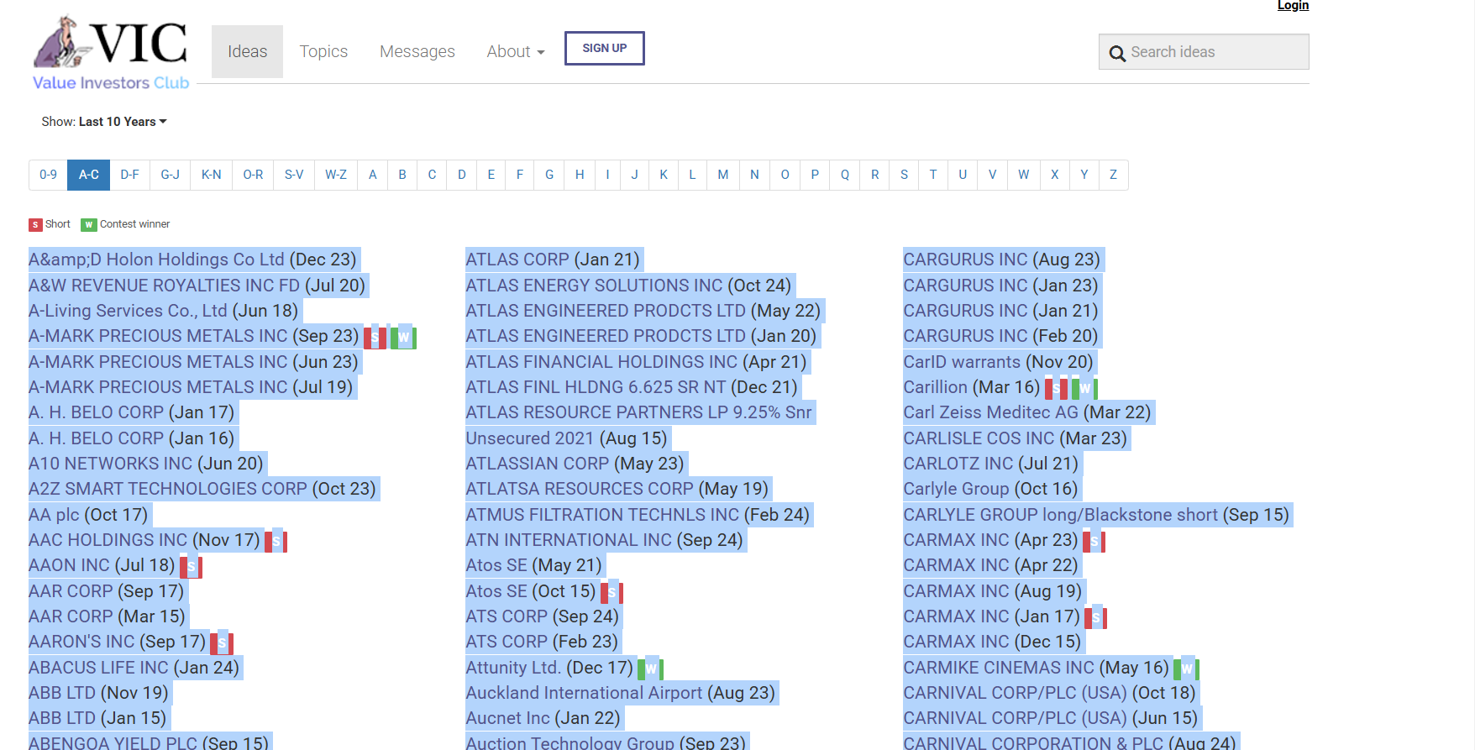
Task: Go to the Ideas tab
Action: pos(247,51)
